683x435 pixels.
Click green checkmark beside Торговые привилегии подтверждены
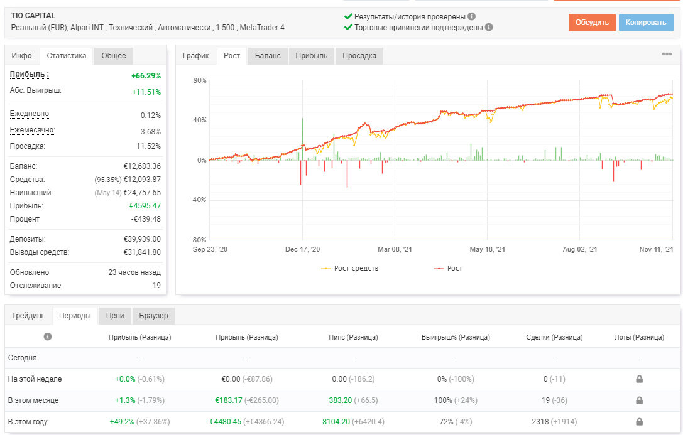point(348,27)
